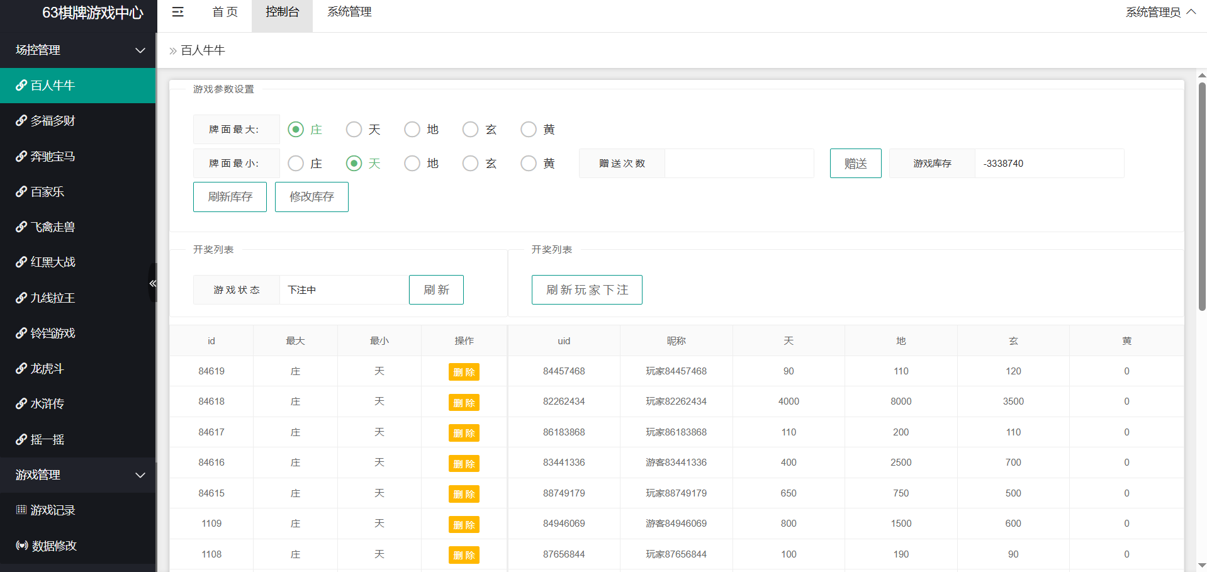Screen dimensions: 1207x572
Task: Click the link icon beside 多福多财
Action: pos(21,121)
